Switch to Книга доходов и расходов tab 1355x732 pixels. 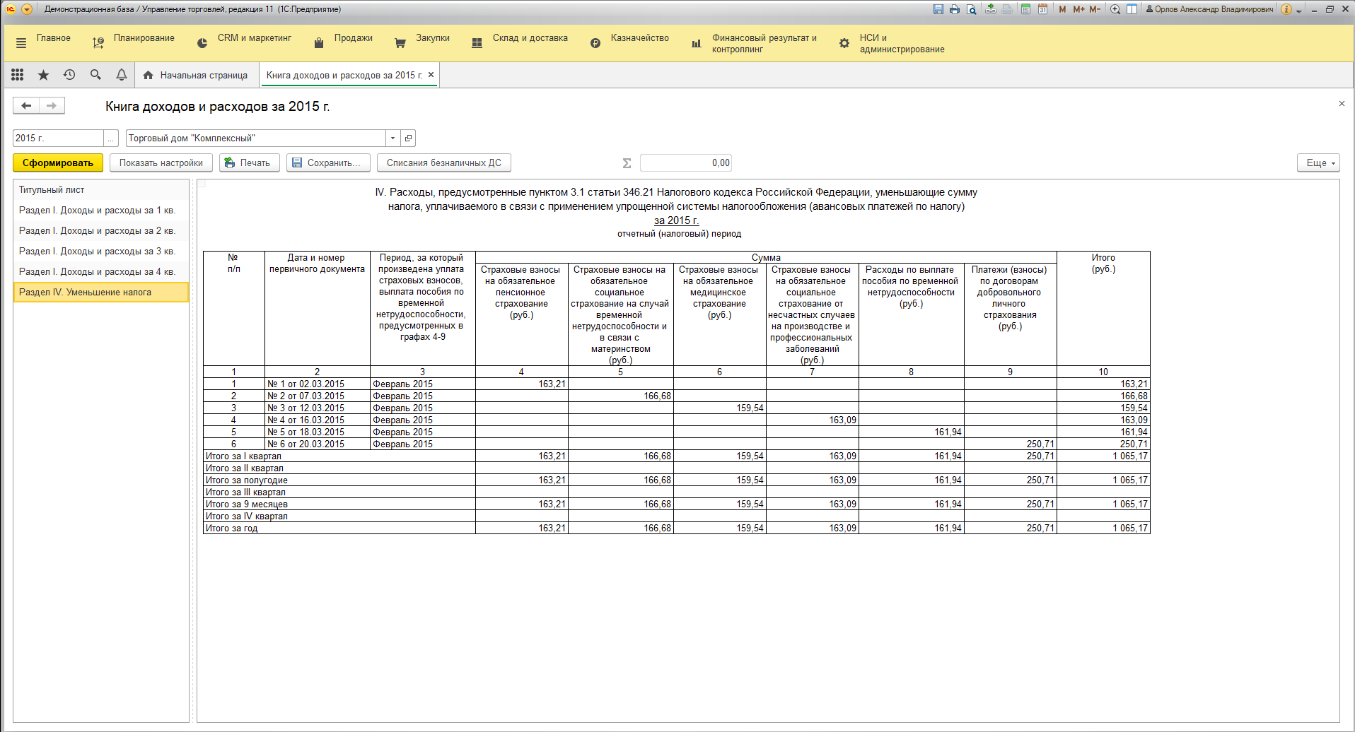(x=344, y=76)
